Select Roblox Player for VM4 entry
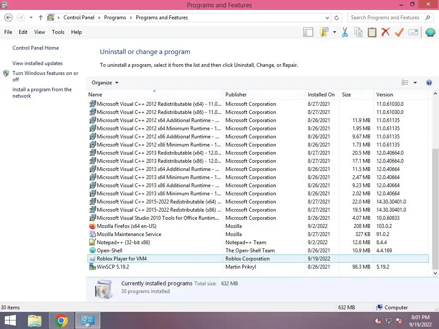439x329 pixels. point(258,258)
